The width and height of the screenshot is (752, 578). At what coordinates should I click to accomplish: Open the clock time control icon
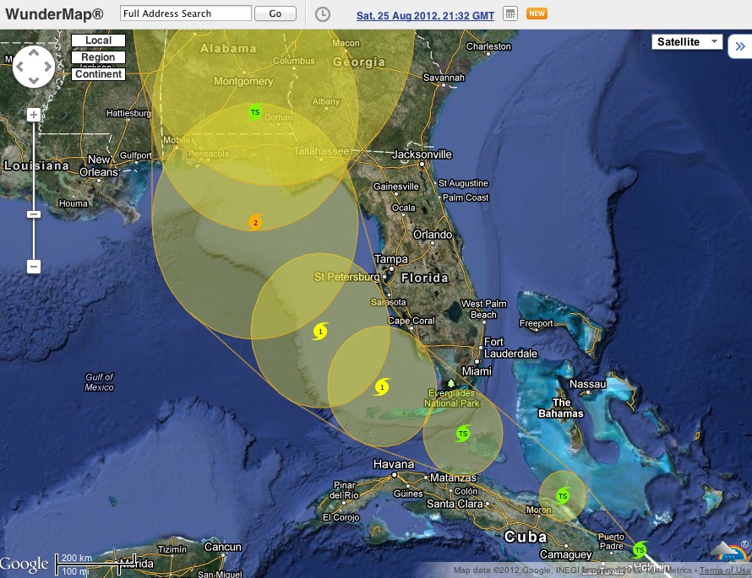322,14
